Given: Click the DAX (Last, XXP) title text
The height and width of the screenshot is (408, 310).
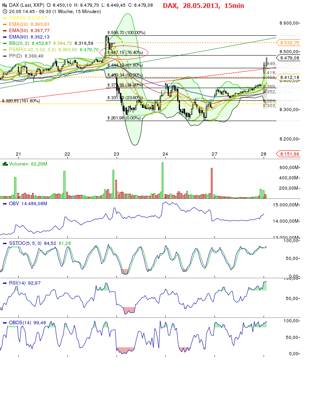Looking at the screenshot, I should 27,5.
